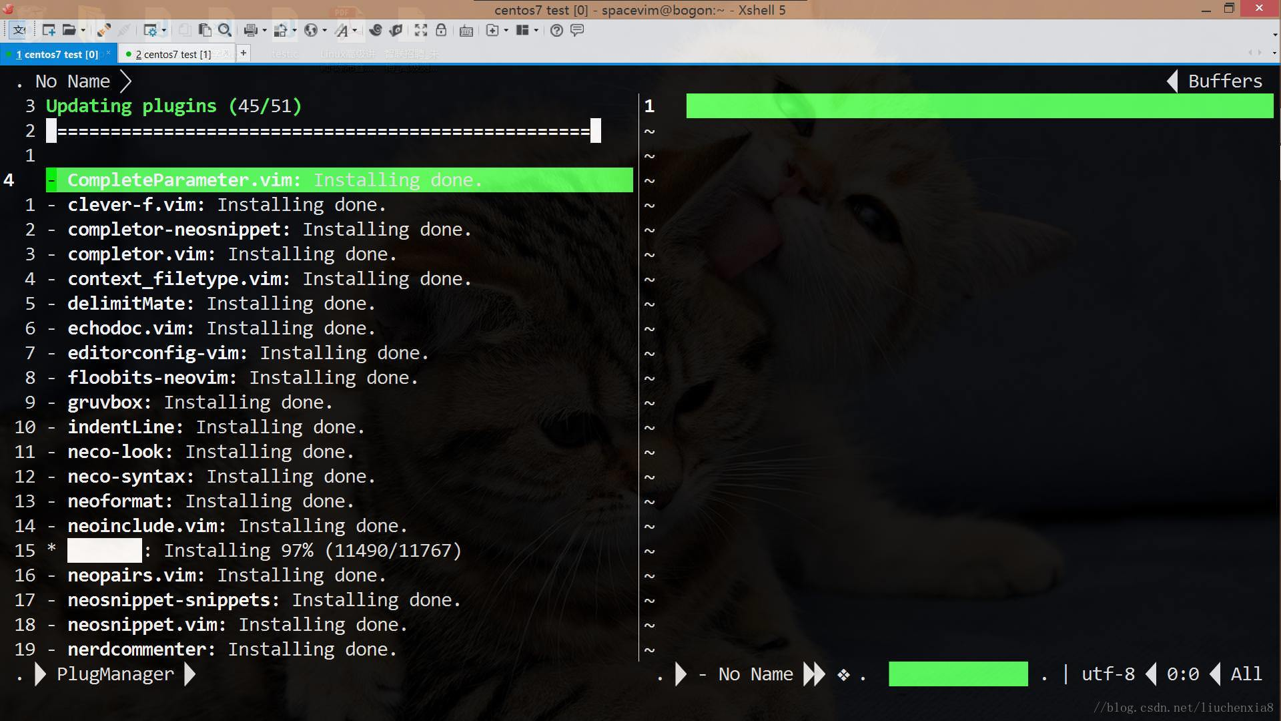Screen dimensions: 1281x721
Task: Expand the Open Session dropdown arrow
Action: [83, 30]
